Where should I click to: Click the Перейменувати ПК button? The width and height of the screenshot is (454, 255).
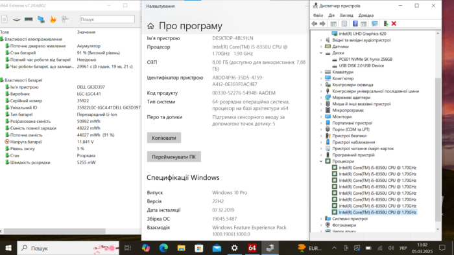tap(174, 157)
